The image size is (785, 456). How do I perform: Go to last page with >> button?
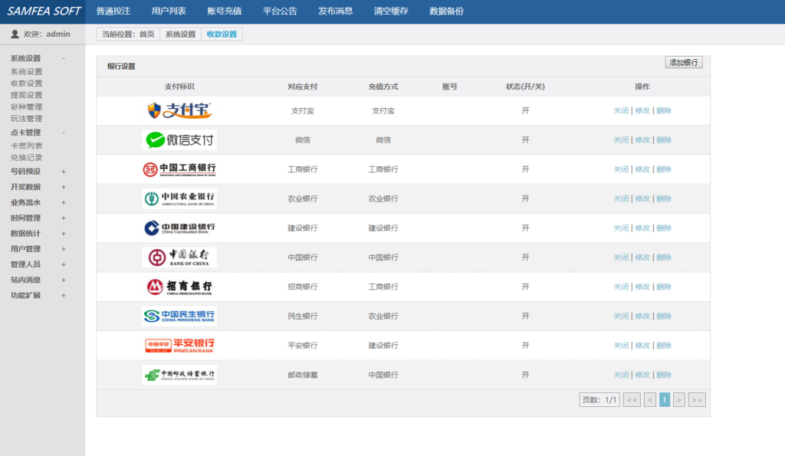tap(697, 400)
